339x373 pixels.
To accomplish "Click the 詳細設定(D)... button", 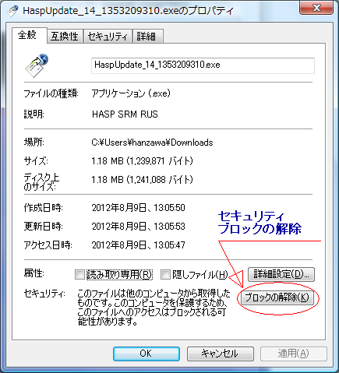I will pyautogui.click(x=281, y=274).
